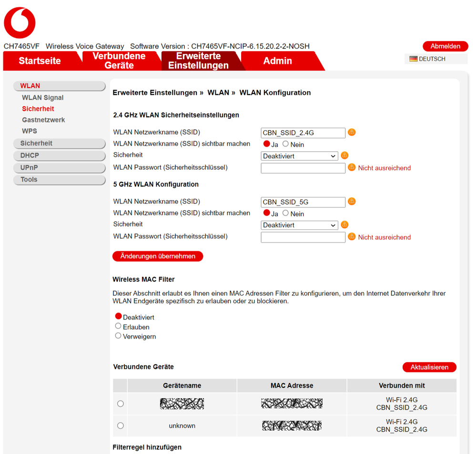Open WLAN Signal in the sidebar
This screenshot has width=476, height=454.
click(43, 98)
